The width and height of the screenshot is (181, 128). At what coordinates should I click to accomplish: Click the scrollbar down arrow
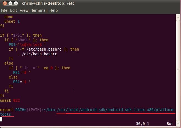[178, 124]
